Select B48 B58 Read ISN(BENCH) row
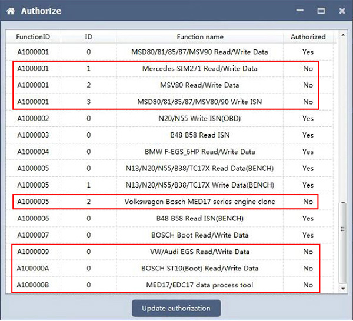 click(x=169, y=219)
